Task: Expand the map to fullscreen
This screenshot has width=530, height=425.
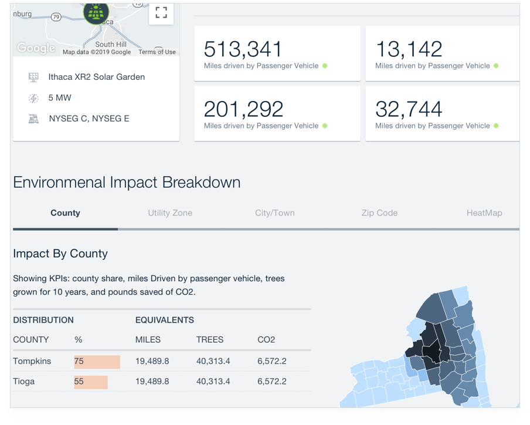Action: [161, 13]
